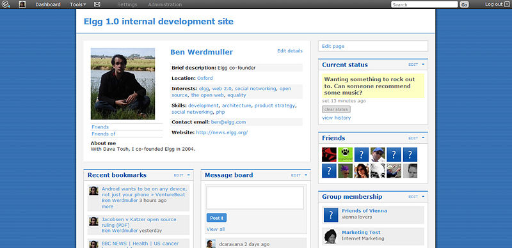Image resolution: width=512 pixels, height=248 pixels.
Task: Click the Elgg logo icon in top bar
Action: (6, 4)
